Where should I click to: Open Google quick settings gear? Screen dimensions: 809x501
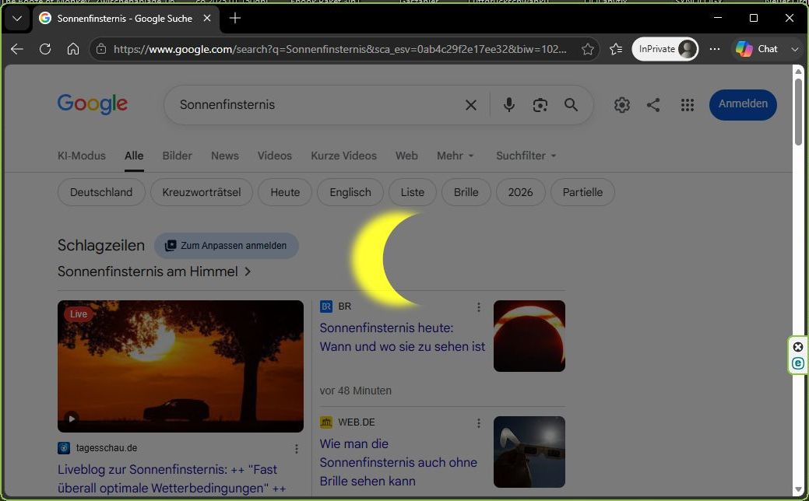pyautogui.click(x=621, y=105)
